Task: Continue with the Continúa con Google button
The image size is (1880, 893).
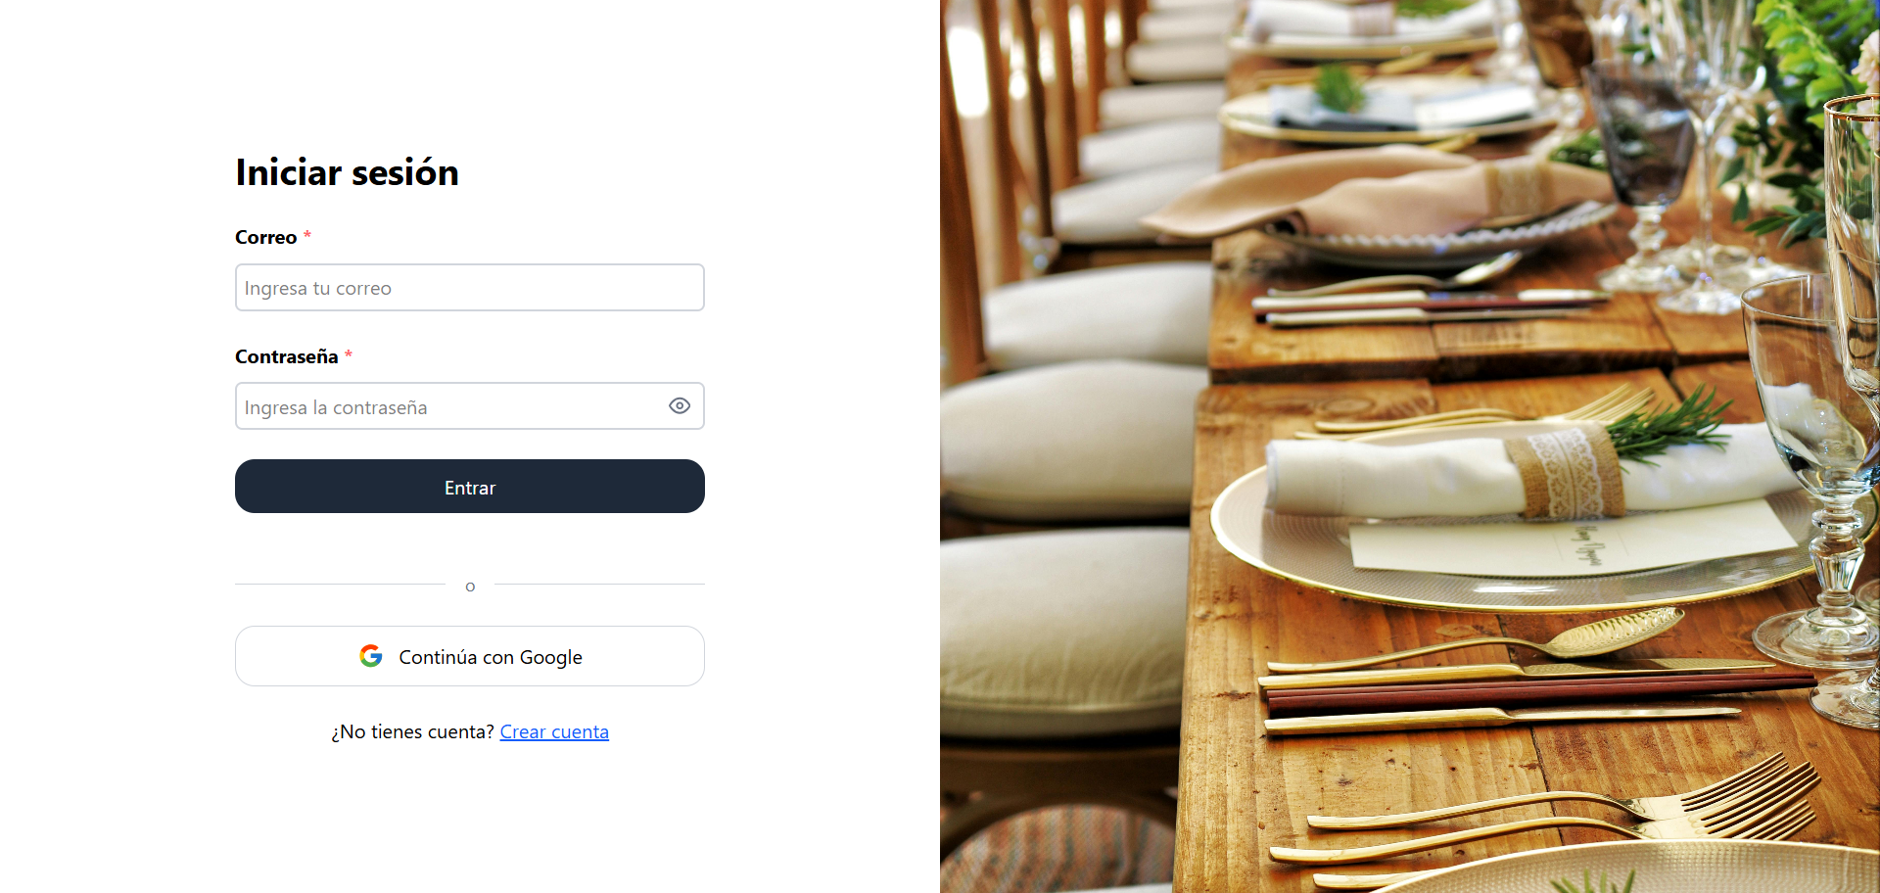Action: coord(470,656)
